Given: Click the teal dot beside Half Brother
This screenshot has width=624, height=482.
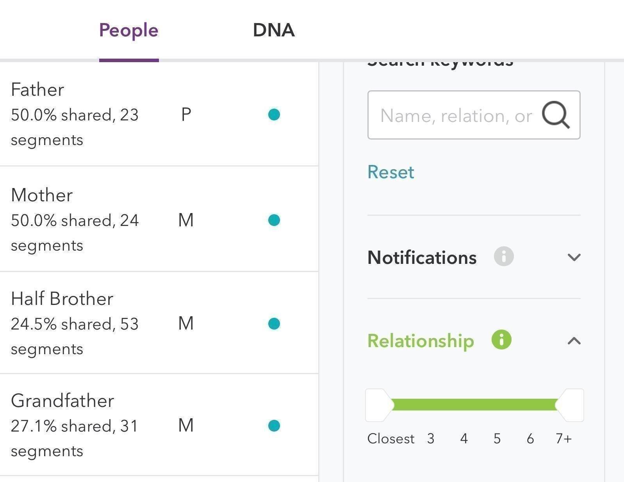Looking at the screenshot, I should pyautogui.click(x=275, y=323).
